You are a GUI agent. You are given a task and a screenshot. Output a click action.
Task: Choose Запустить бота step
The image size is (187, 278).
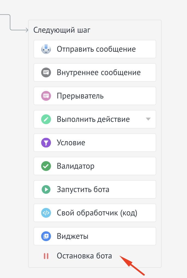pos(83,190)
